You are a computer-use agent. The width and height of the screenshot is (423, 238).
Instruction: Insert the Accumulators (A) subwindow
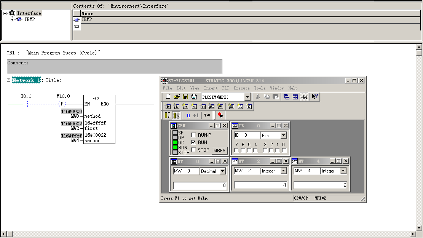pos(240,106)
